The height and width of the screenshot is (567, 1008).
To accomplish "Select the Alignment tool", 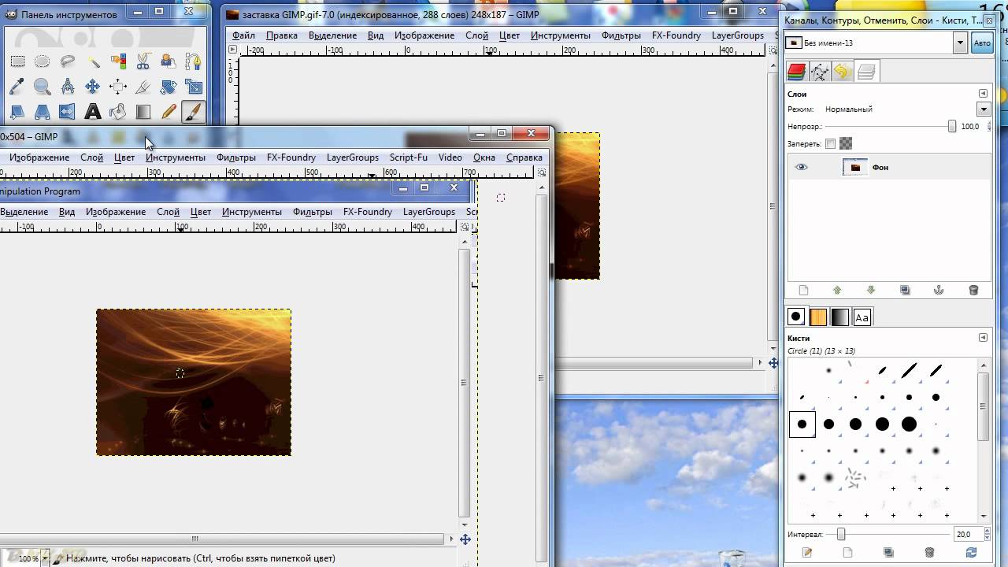I will coord(118,87).
